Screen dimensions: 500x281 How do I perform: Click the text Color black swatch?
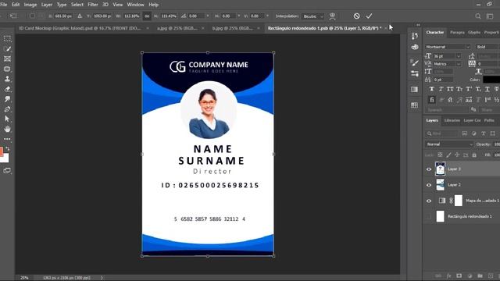(x=491, y=80)
